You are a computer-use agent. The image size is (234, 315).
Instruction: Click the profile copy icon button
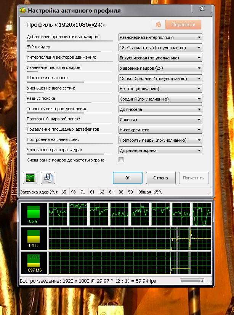pyautogui.click(x=48, y=177)
